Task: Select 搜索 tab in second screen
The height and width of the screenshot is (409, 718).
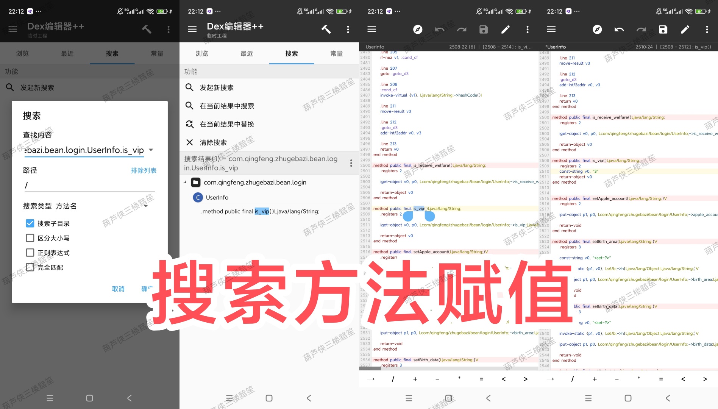Action: tap(292, 53)
